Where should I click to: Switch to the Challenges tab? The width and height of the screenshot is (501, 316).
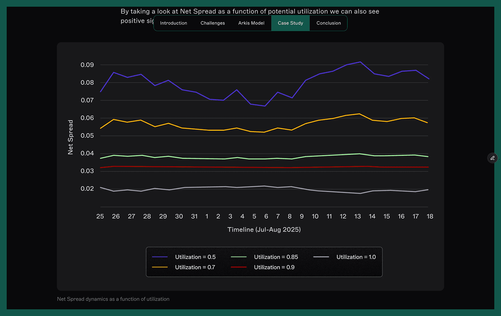coord(213,23)
